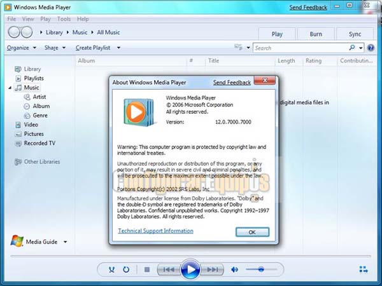This screenshot has height=286, width=382.
Task: Open the File menu
Action: pos(11,19)
